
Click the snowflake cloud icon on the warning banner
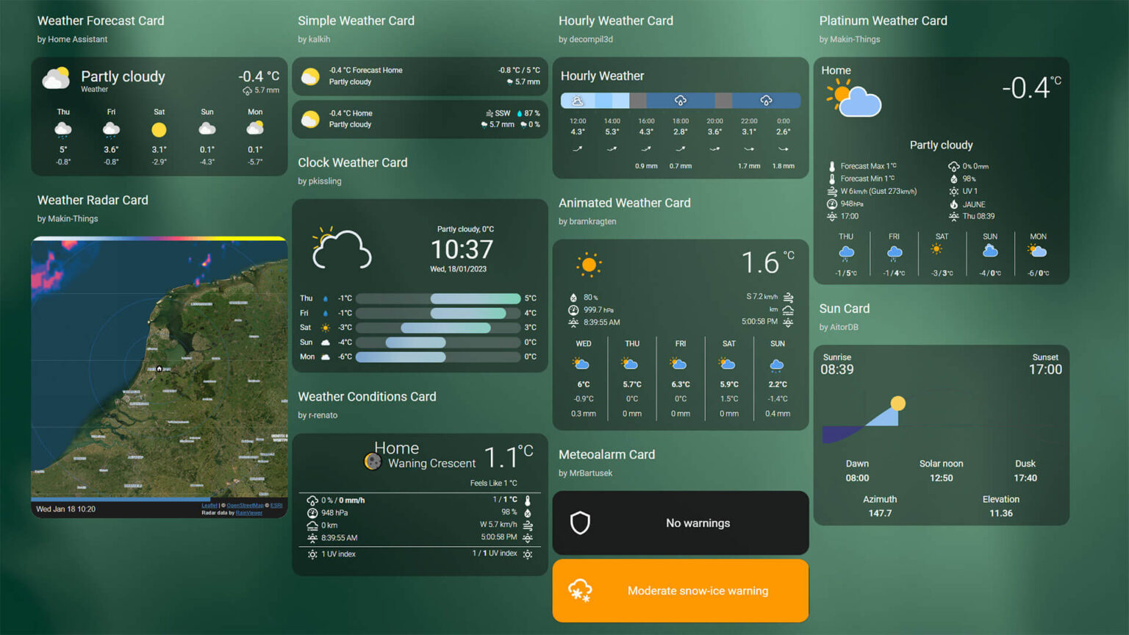click(580, 590)
